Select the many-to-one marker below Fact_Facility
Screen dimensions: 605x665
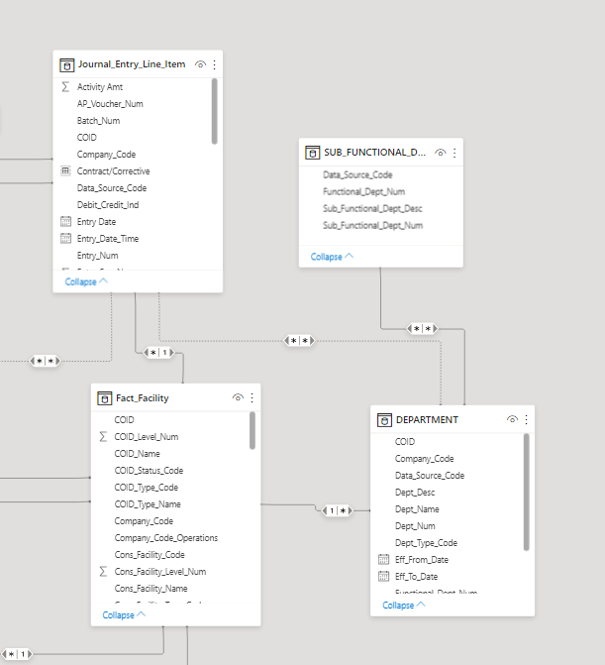click(17, 654)
